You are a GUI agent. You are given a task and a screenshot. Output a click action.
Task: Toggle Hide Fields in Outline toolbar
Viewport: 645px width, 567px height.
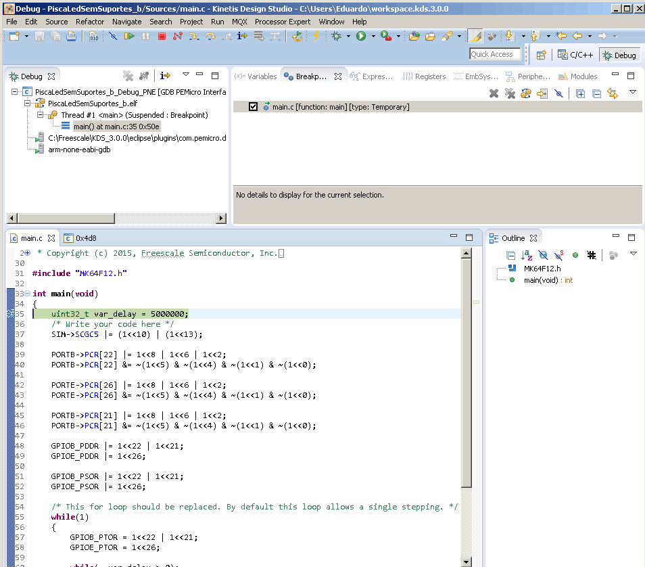click(543, 255)
